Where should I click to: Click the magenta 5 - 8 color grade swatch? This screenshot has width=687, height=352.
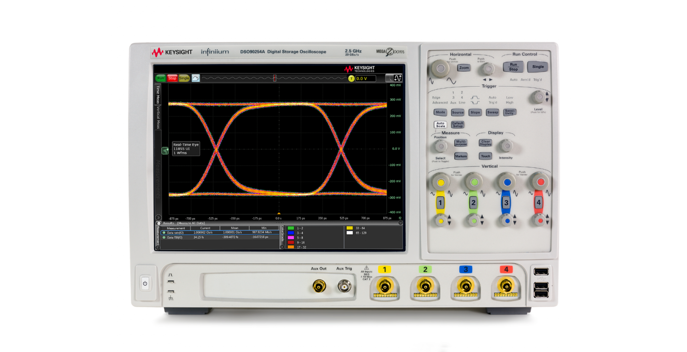(290, 237)
